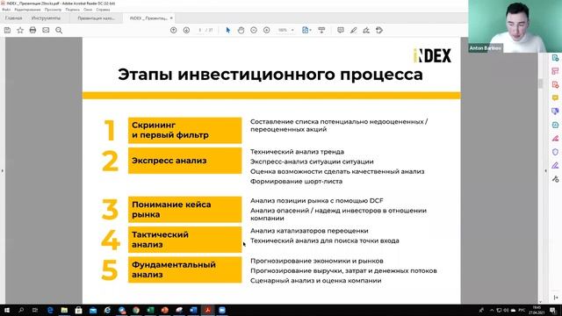Open the Просмотр menu
Viewport: 562px width, 316px height.
[53, 10]
